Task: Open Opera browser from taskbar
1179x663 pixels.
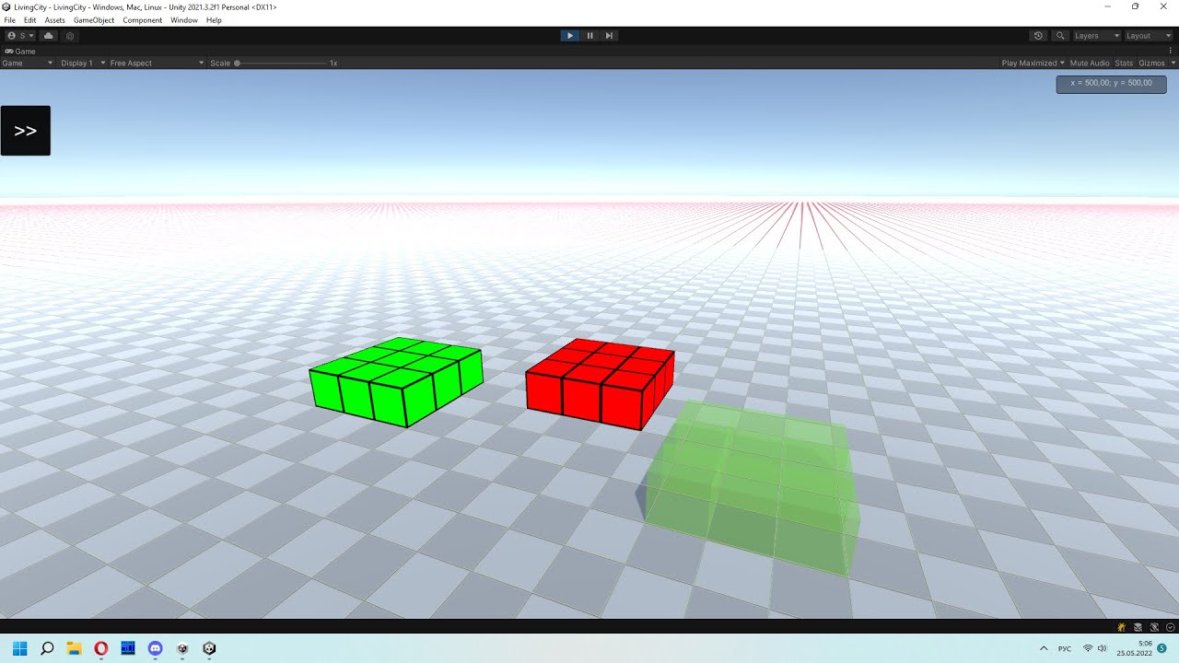Action: (x=101, y=648)
